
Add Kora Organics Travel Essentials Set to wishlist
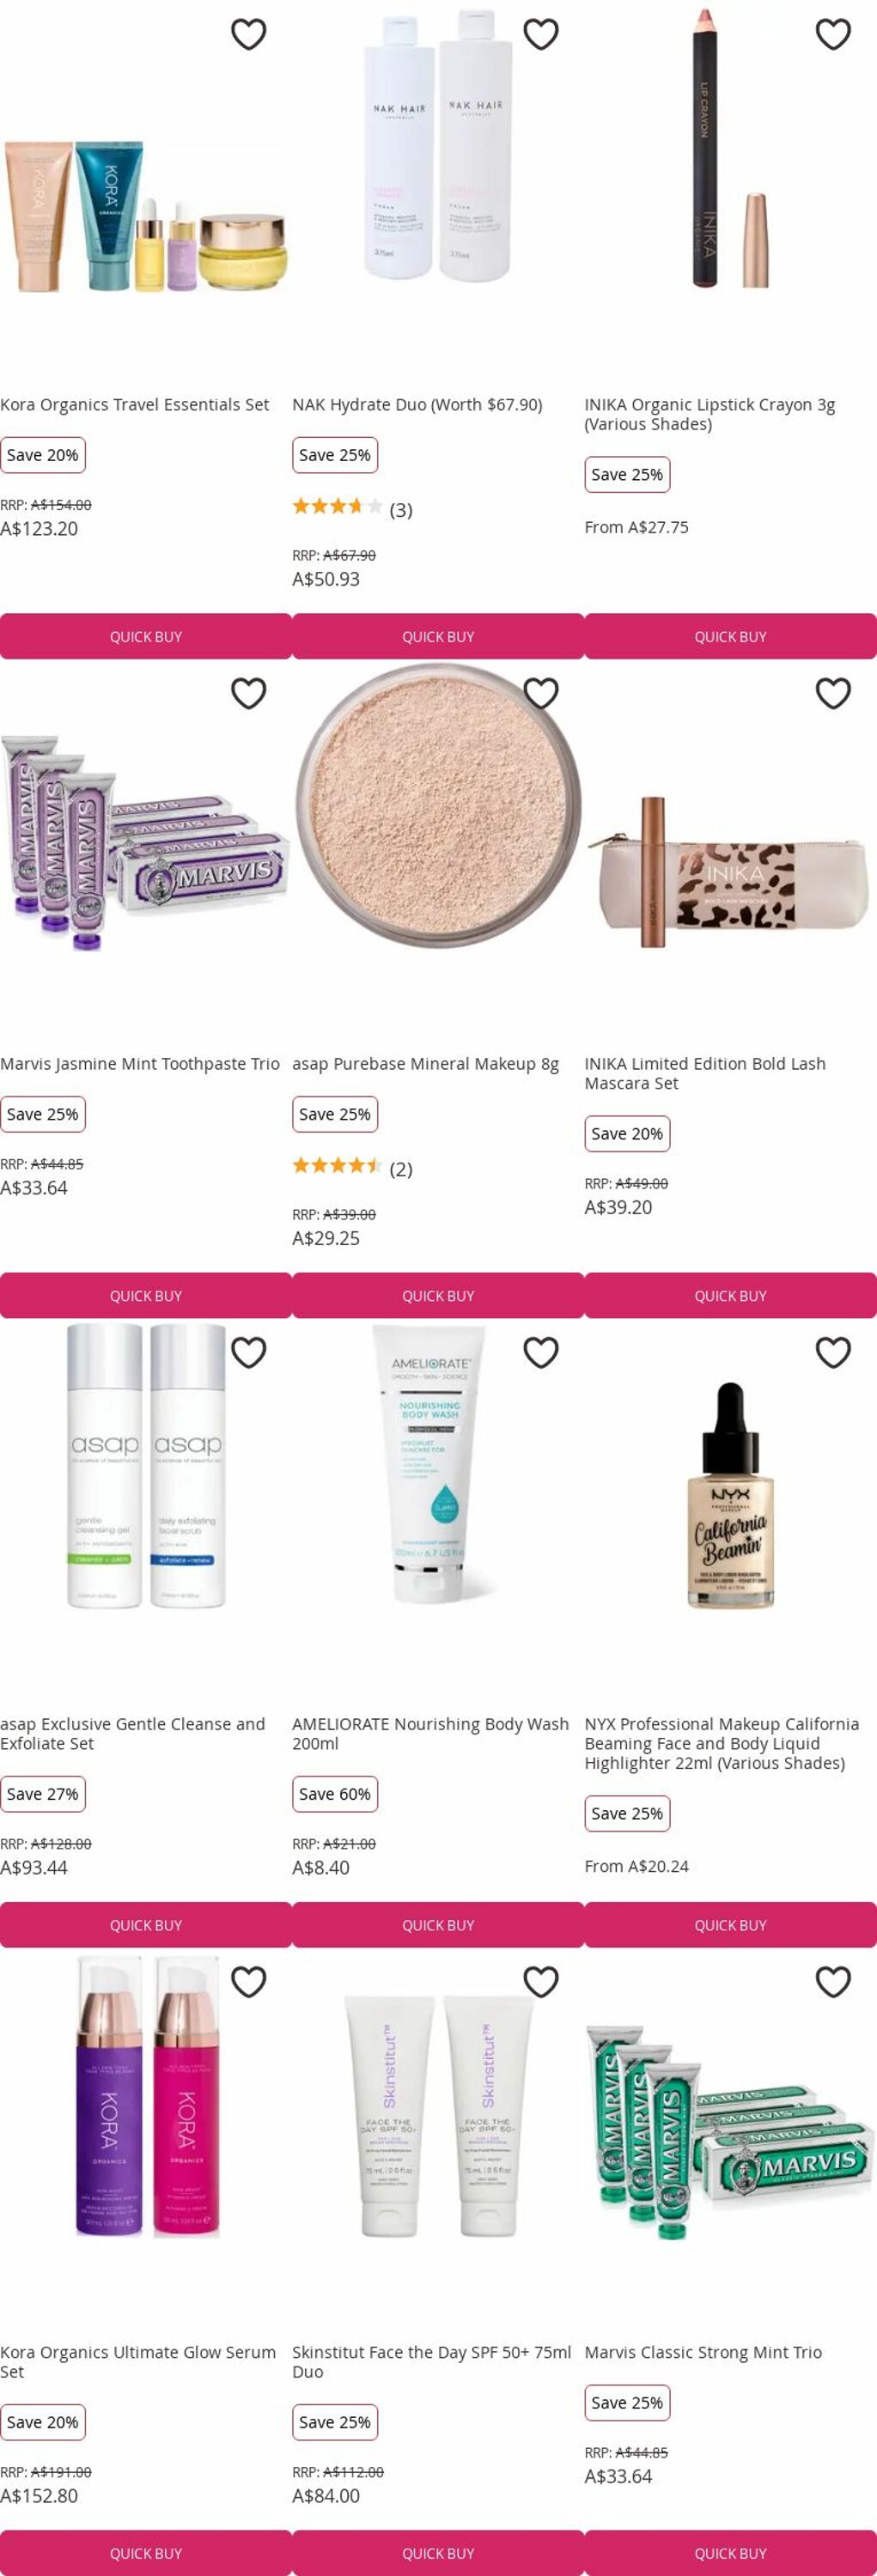pos(248,34)
